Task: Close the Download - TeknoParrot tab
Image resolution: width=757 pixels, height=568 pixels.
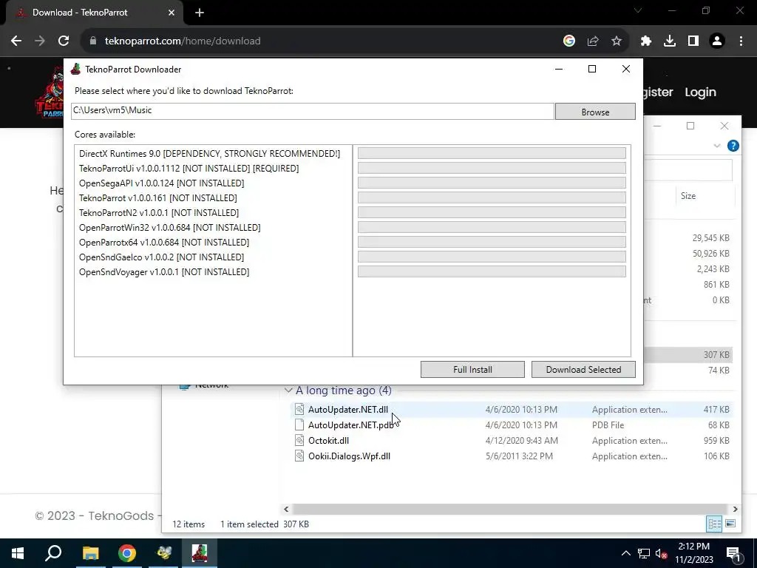Action: (x=172, y=13)
